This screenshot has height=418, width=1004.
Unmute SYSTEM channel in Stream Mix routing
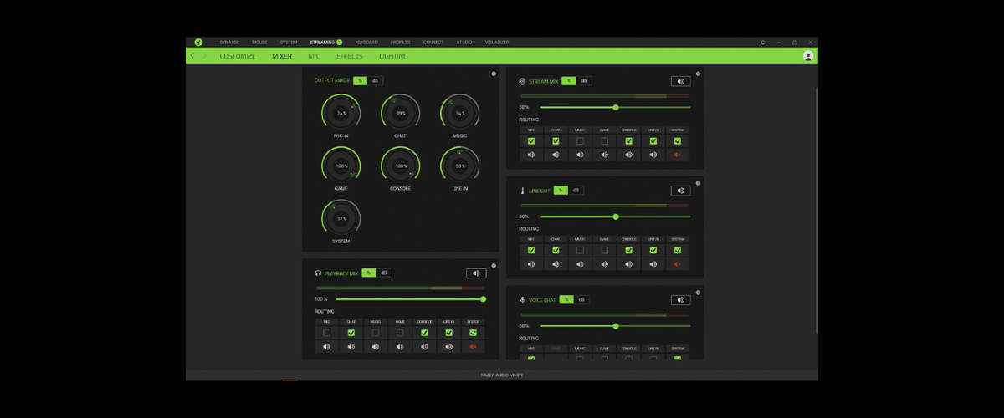(678, 155)
